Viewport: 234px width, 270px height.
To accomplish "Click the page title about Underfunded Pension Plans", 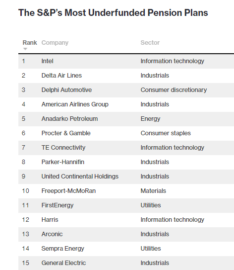I will point(113,13).
